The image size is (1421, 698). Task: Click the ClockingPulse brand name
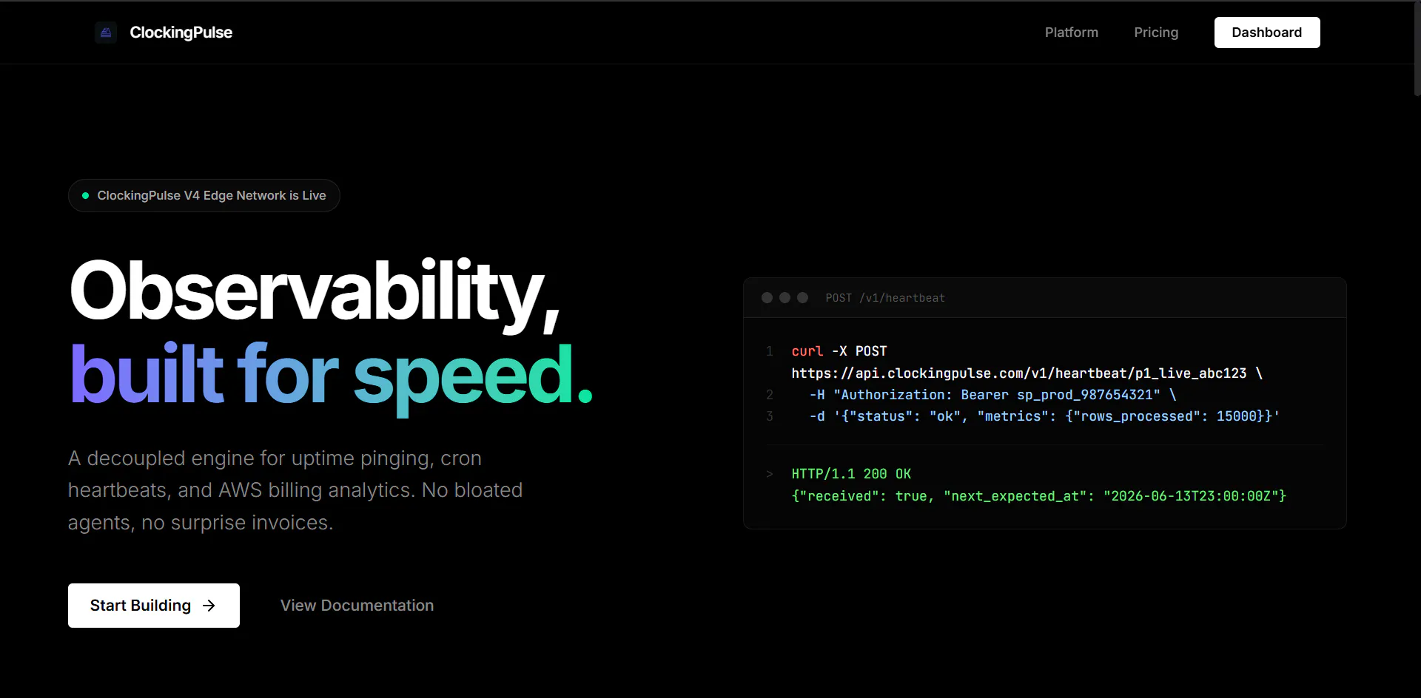(x=181, y=33)
